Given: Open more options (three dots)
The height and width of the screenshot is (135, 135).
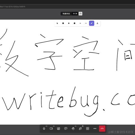Looking at the screenshot, I should point(95,129).
